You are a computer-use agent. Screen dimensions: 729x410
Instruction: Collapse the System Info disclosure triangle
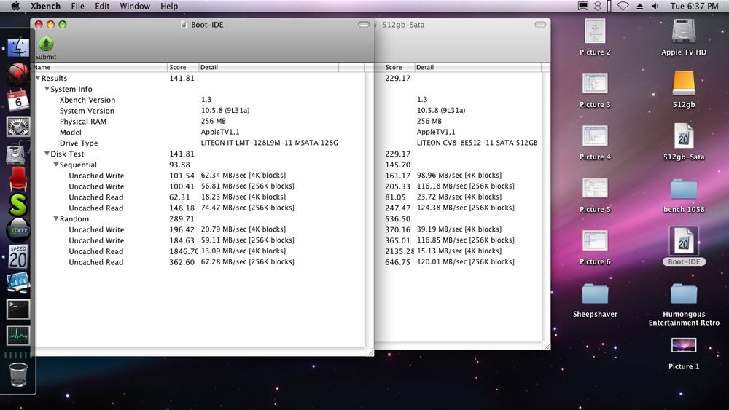[x=47, y=89]
